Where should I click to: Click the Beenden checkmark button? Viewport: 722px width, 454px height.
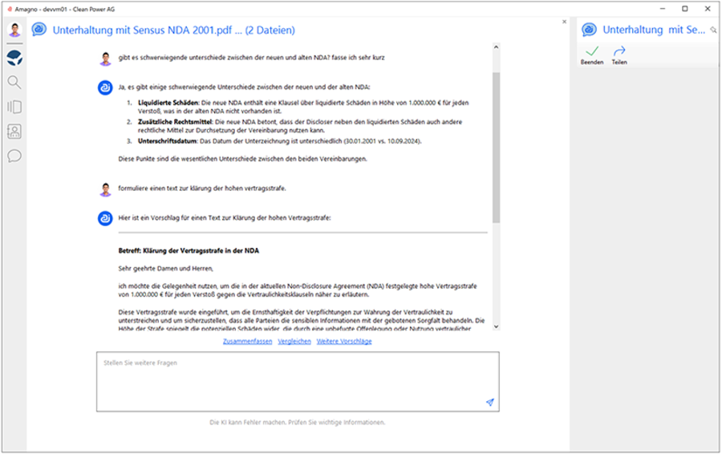592,55
